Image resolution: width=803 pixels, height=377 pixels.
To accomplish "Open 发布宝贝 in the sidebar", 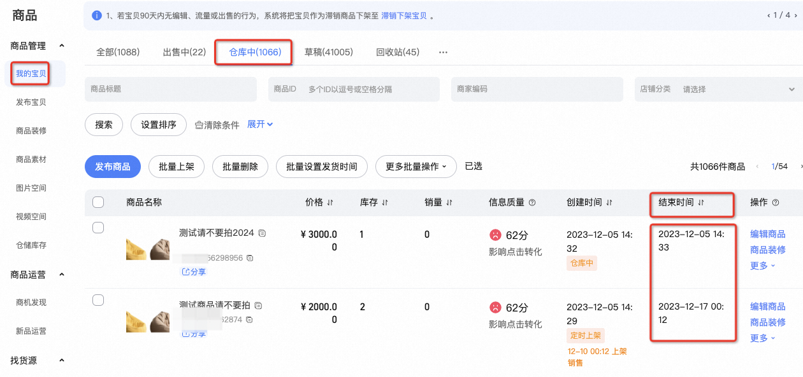I will [x=31, y=102].
